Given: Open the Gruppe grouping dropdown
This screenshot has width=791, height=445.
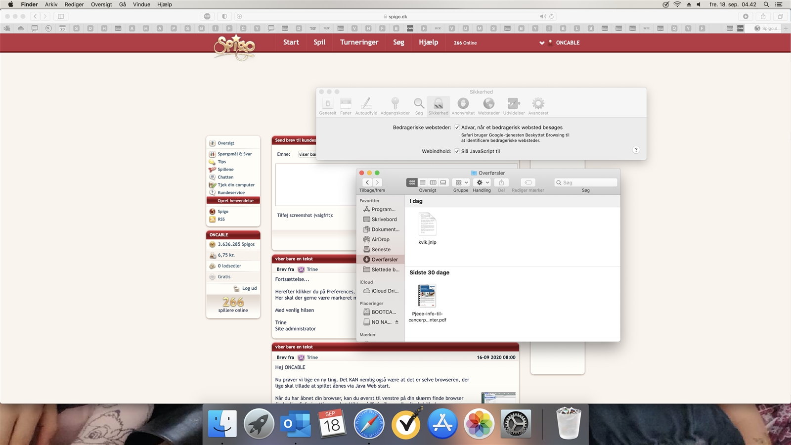Looking at the screenshot, I should 461,182.
